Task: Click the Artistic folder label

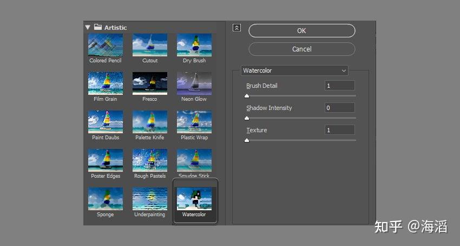Action: 116,28
